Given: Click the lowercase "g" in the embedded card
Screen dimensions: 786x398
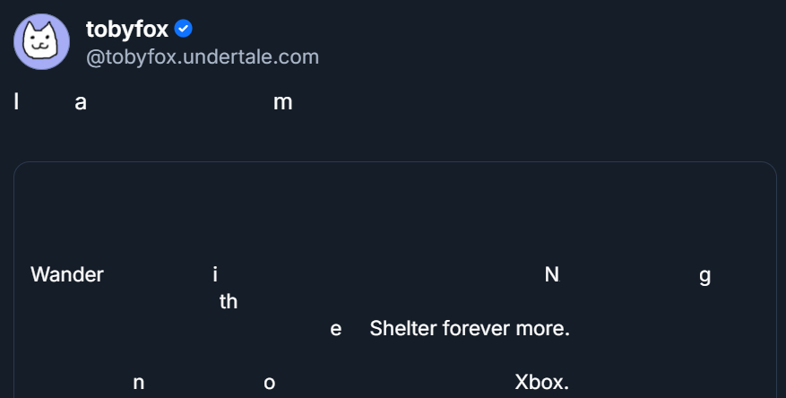Looking at the screenshot, I should coord(704,276).
